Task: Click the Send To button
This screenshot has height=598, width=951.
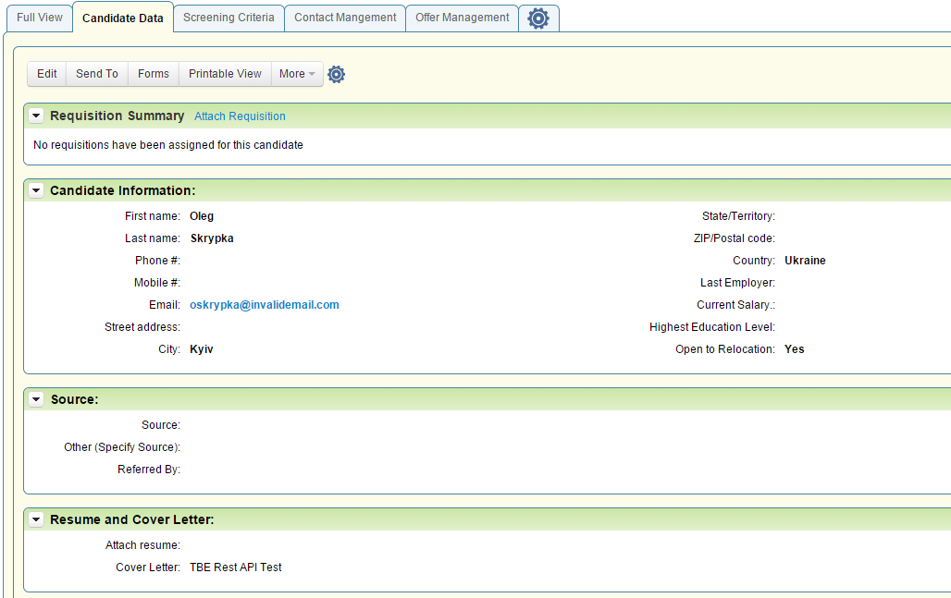Action: pyautogui.click(x=96, y=74)
